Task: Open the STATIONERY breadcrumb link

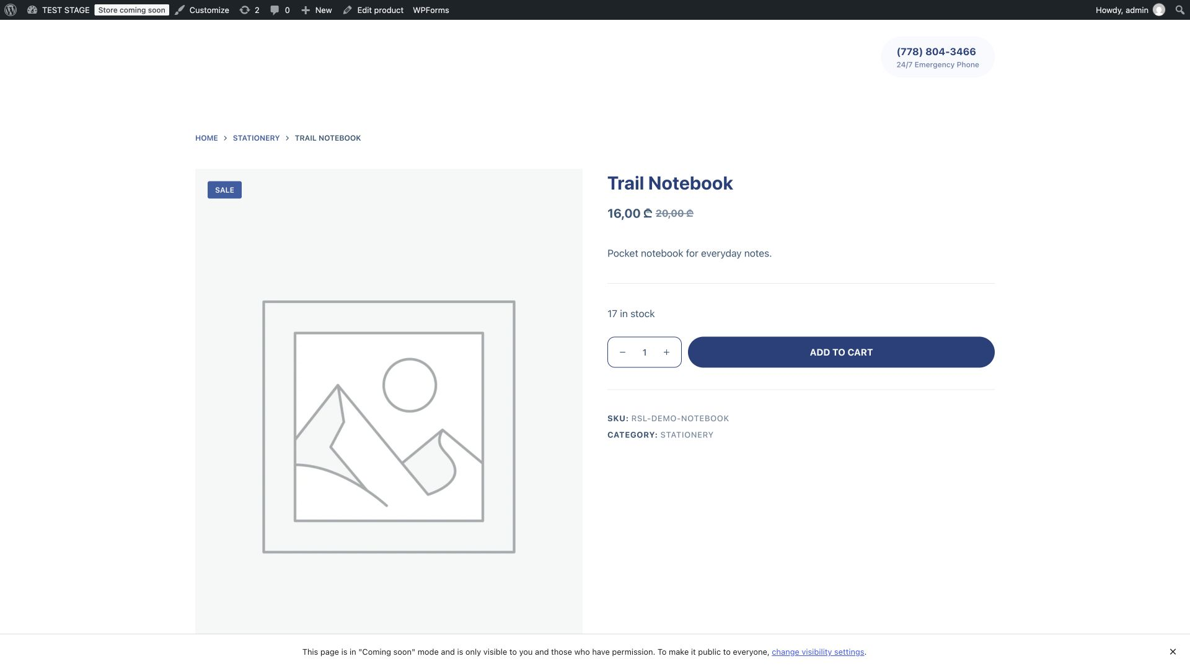Action: tap(256, 138)
